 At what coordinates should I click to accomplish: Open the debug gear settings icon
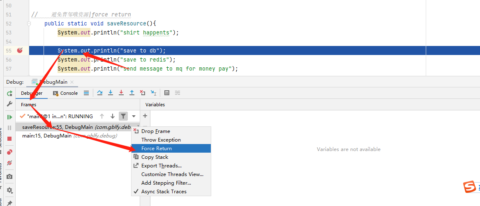click(x=9, y=190)
